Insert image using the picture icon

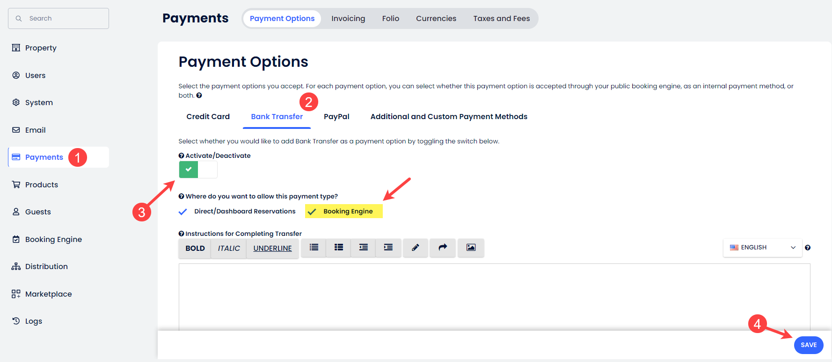point(471,248)
